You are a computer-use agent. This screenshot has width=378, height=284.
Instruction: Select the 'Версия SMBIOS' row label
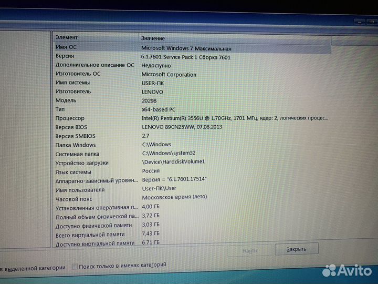(75, 136)
